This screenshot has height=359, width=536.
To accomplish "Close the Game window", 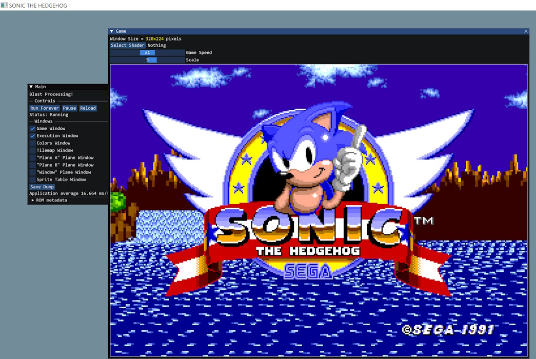I will [x=526, y=31].
